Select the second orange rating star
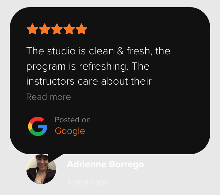 (45, 29)
